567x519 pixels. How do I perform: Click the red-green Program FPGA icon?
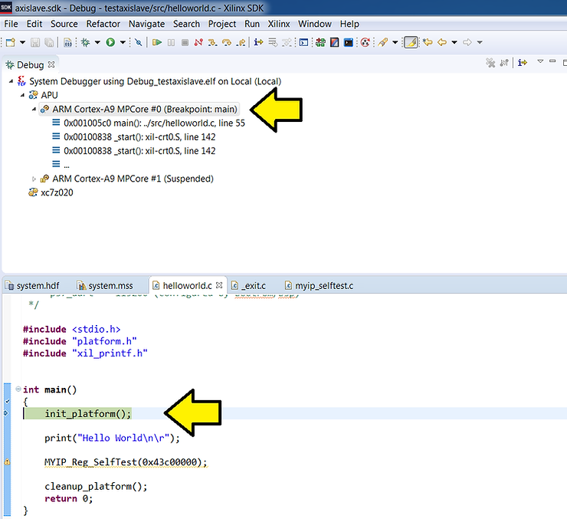320,42
